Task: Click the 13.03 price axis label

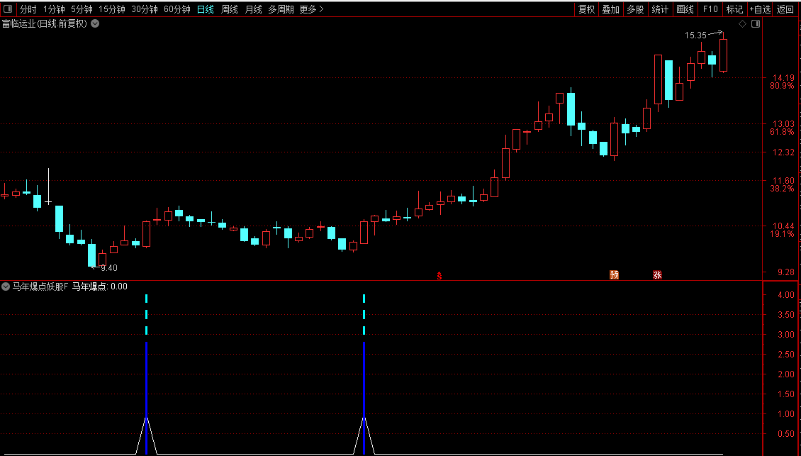Action: pyautogui.click(x=783, y=124)
